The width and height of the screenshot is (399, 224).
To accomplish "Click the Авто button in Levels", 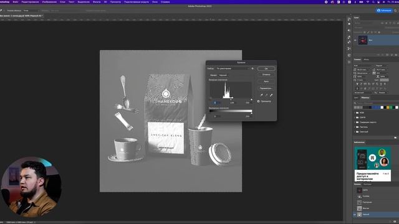I will (266, 82).
